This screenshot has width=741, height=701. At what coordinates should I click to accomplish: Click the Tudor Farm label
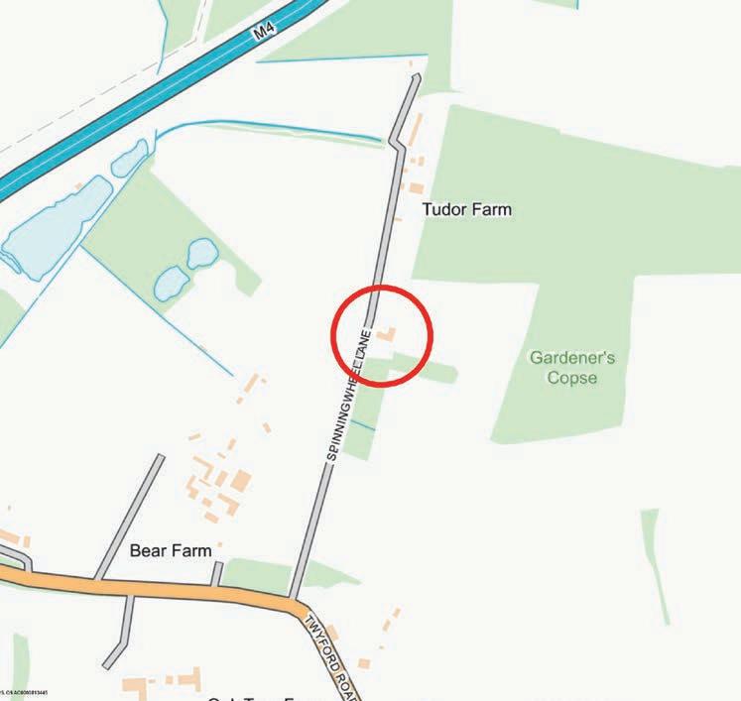(466, 209)
